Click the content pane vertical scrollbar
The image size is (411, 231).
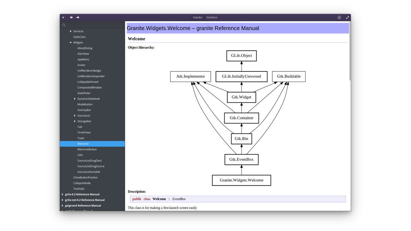click(x=349, y=53)
